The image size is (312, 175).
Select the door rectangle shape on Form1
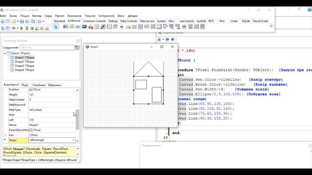click(157, 95)
